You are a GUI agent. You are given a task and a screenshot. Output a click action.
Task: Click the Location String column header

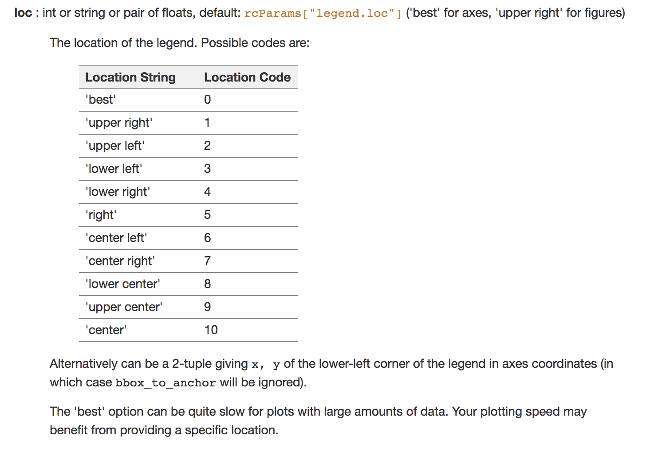point(130,77)
